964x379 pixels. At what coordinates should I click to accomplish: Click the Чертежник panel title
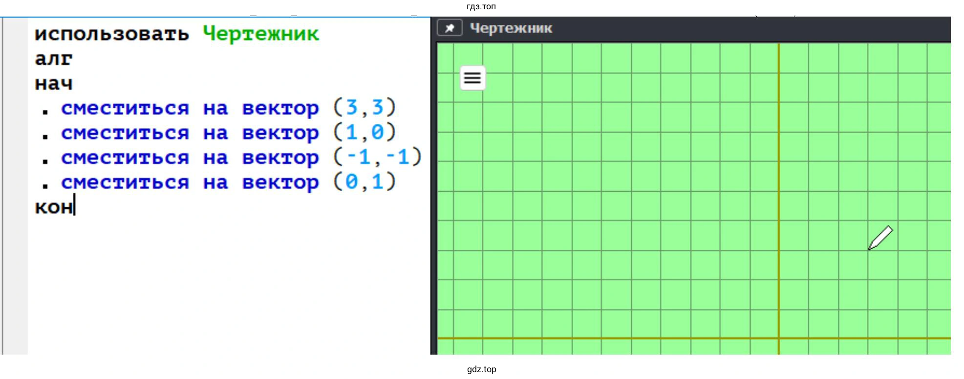(511, 28)
